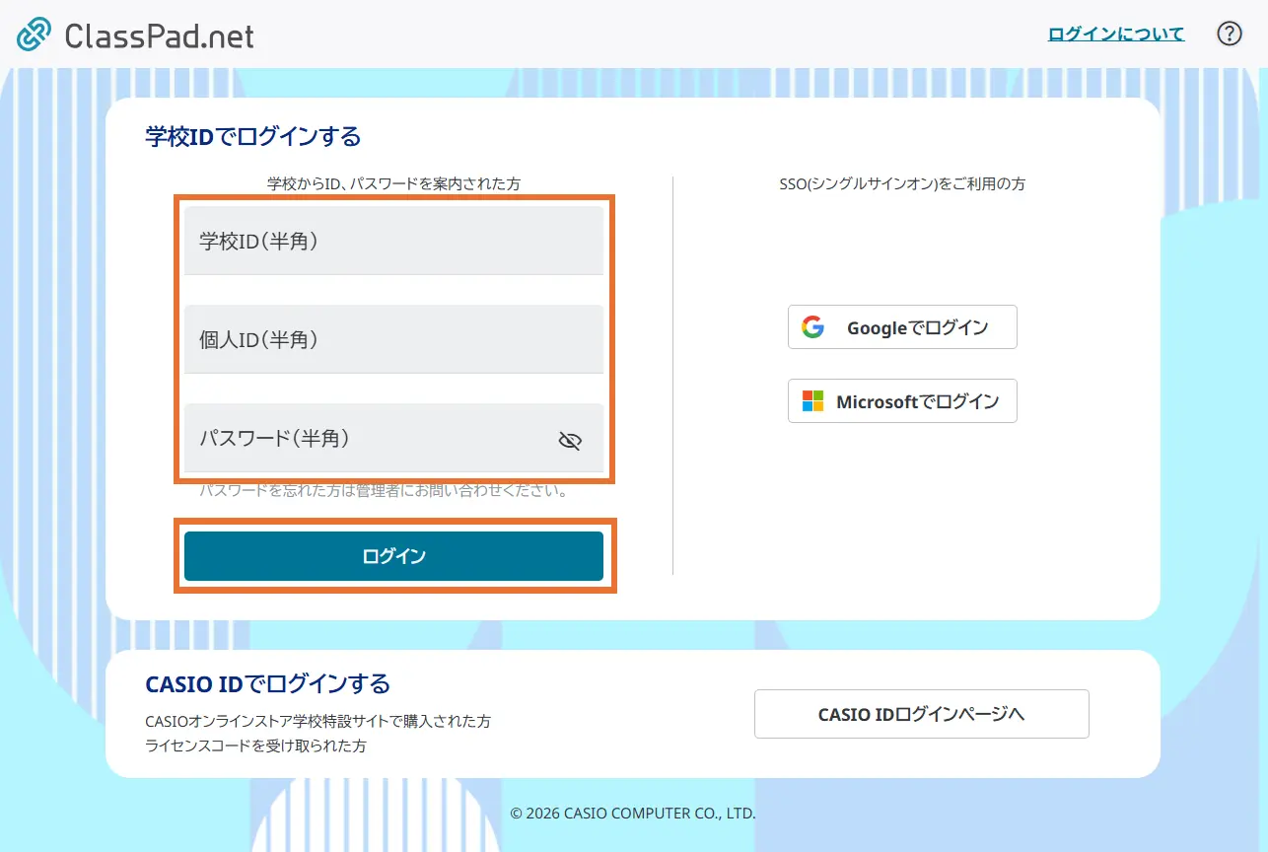Select the CASIO IDでログインする heading
Image resolution: width=1268 pixels, height=852 pixels.
point(268,683)
